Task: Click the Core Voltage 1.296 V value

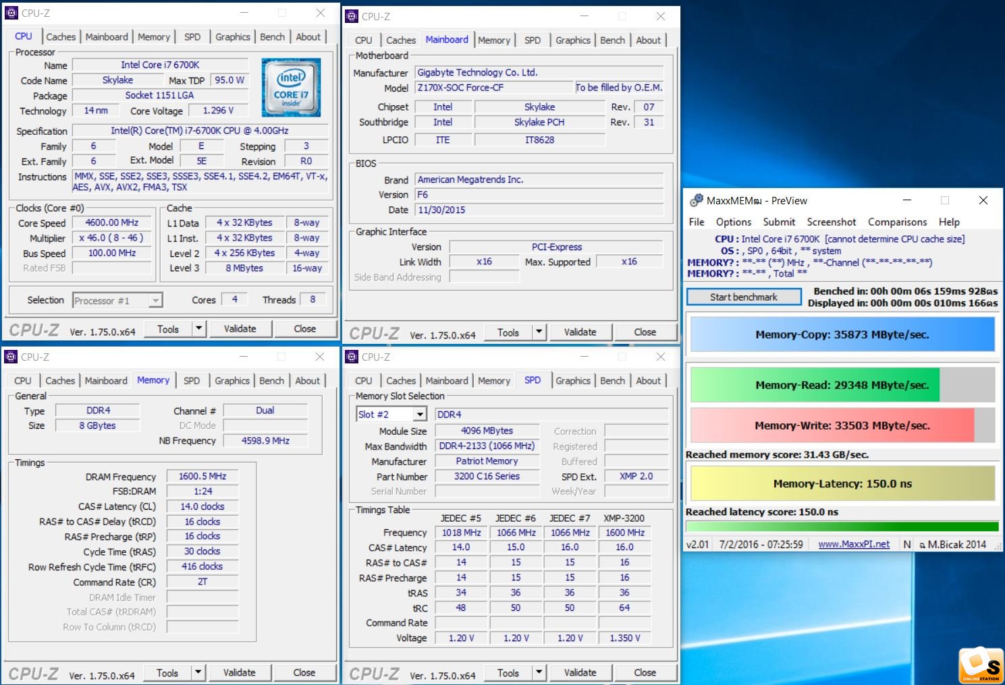Action: (x=218, y=111)
